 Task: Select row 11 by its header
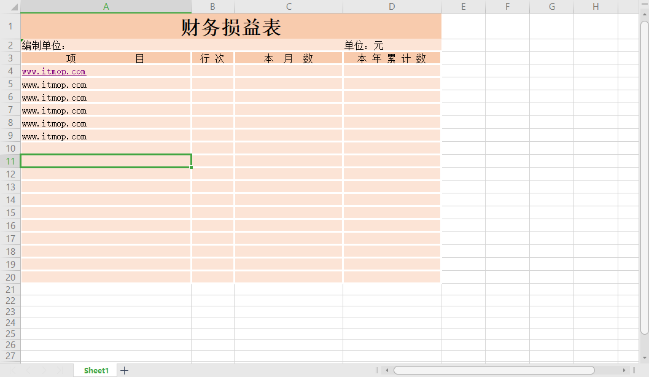tap(10, 160)
